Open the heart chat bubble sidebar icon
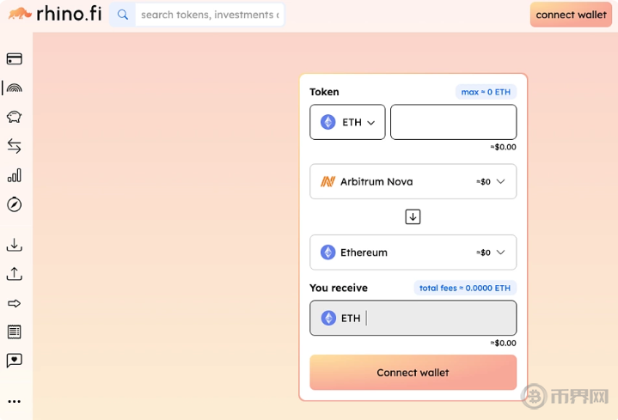The width and height of the screenshot is (618, 420). click(x=14, y=361)
